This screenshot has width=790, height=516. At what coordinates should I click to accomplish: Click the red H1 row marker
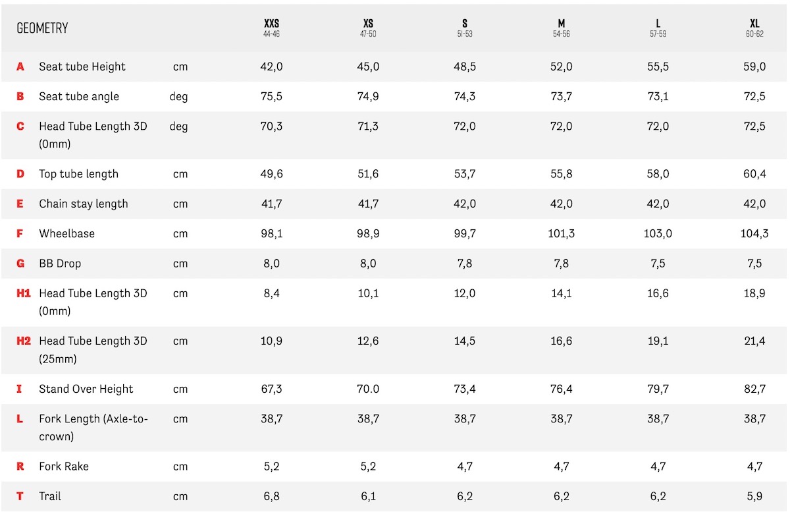(x=23, y=293)
